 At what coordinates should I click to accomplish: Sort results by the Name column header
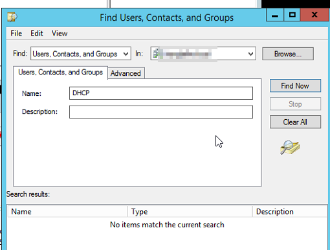pyautogui.click(x=67, y=212)
